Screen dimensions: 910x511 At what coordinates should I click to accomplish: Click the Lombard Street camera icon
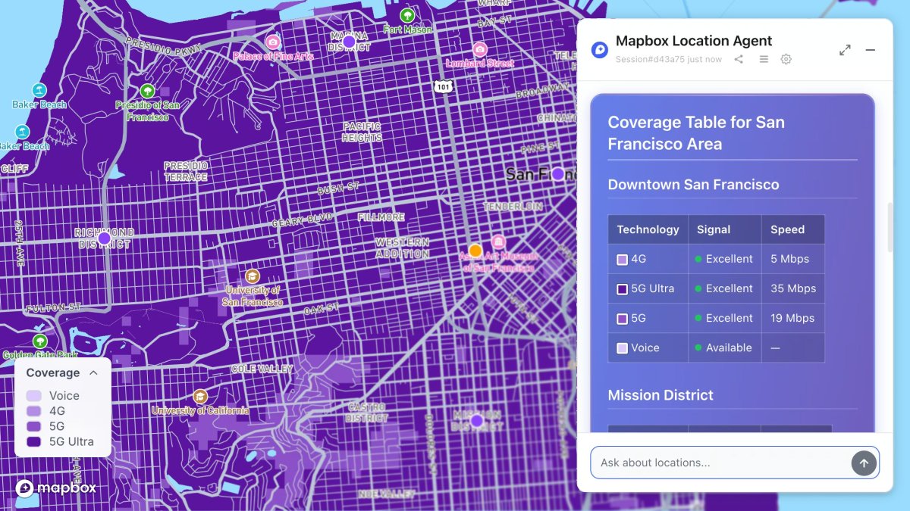(479, 50)
